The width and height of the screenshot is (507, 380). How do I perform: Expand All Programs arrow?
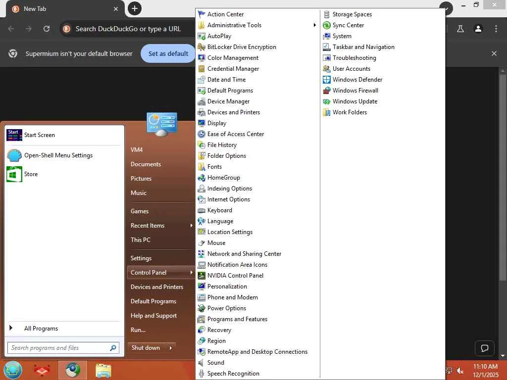pyautogui.click(x=11, y=328)
